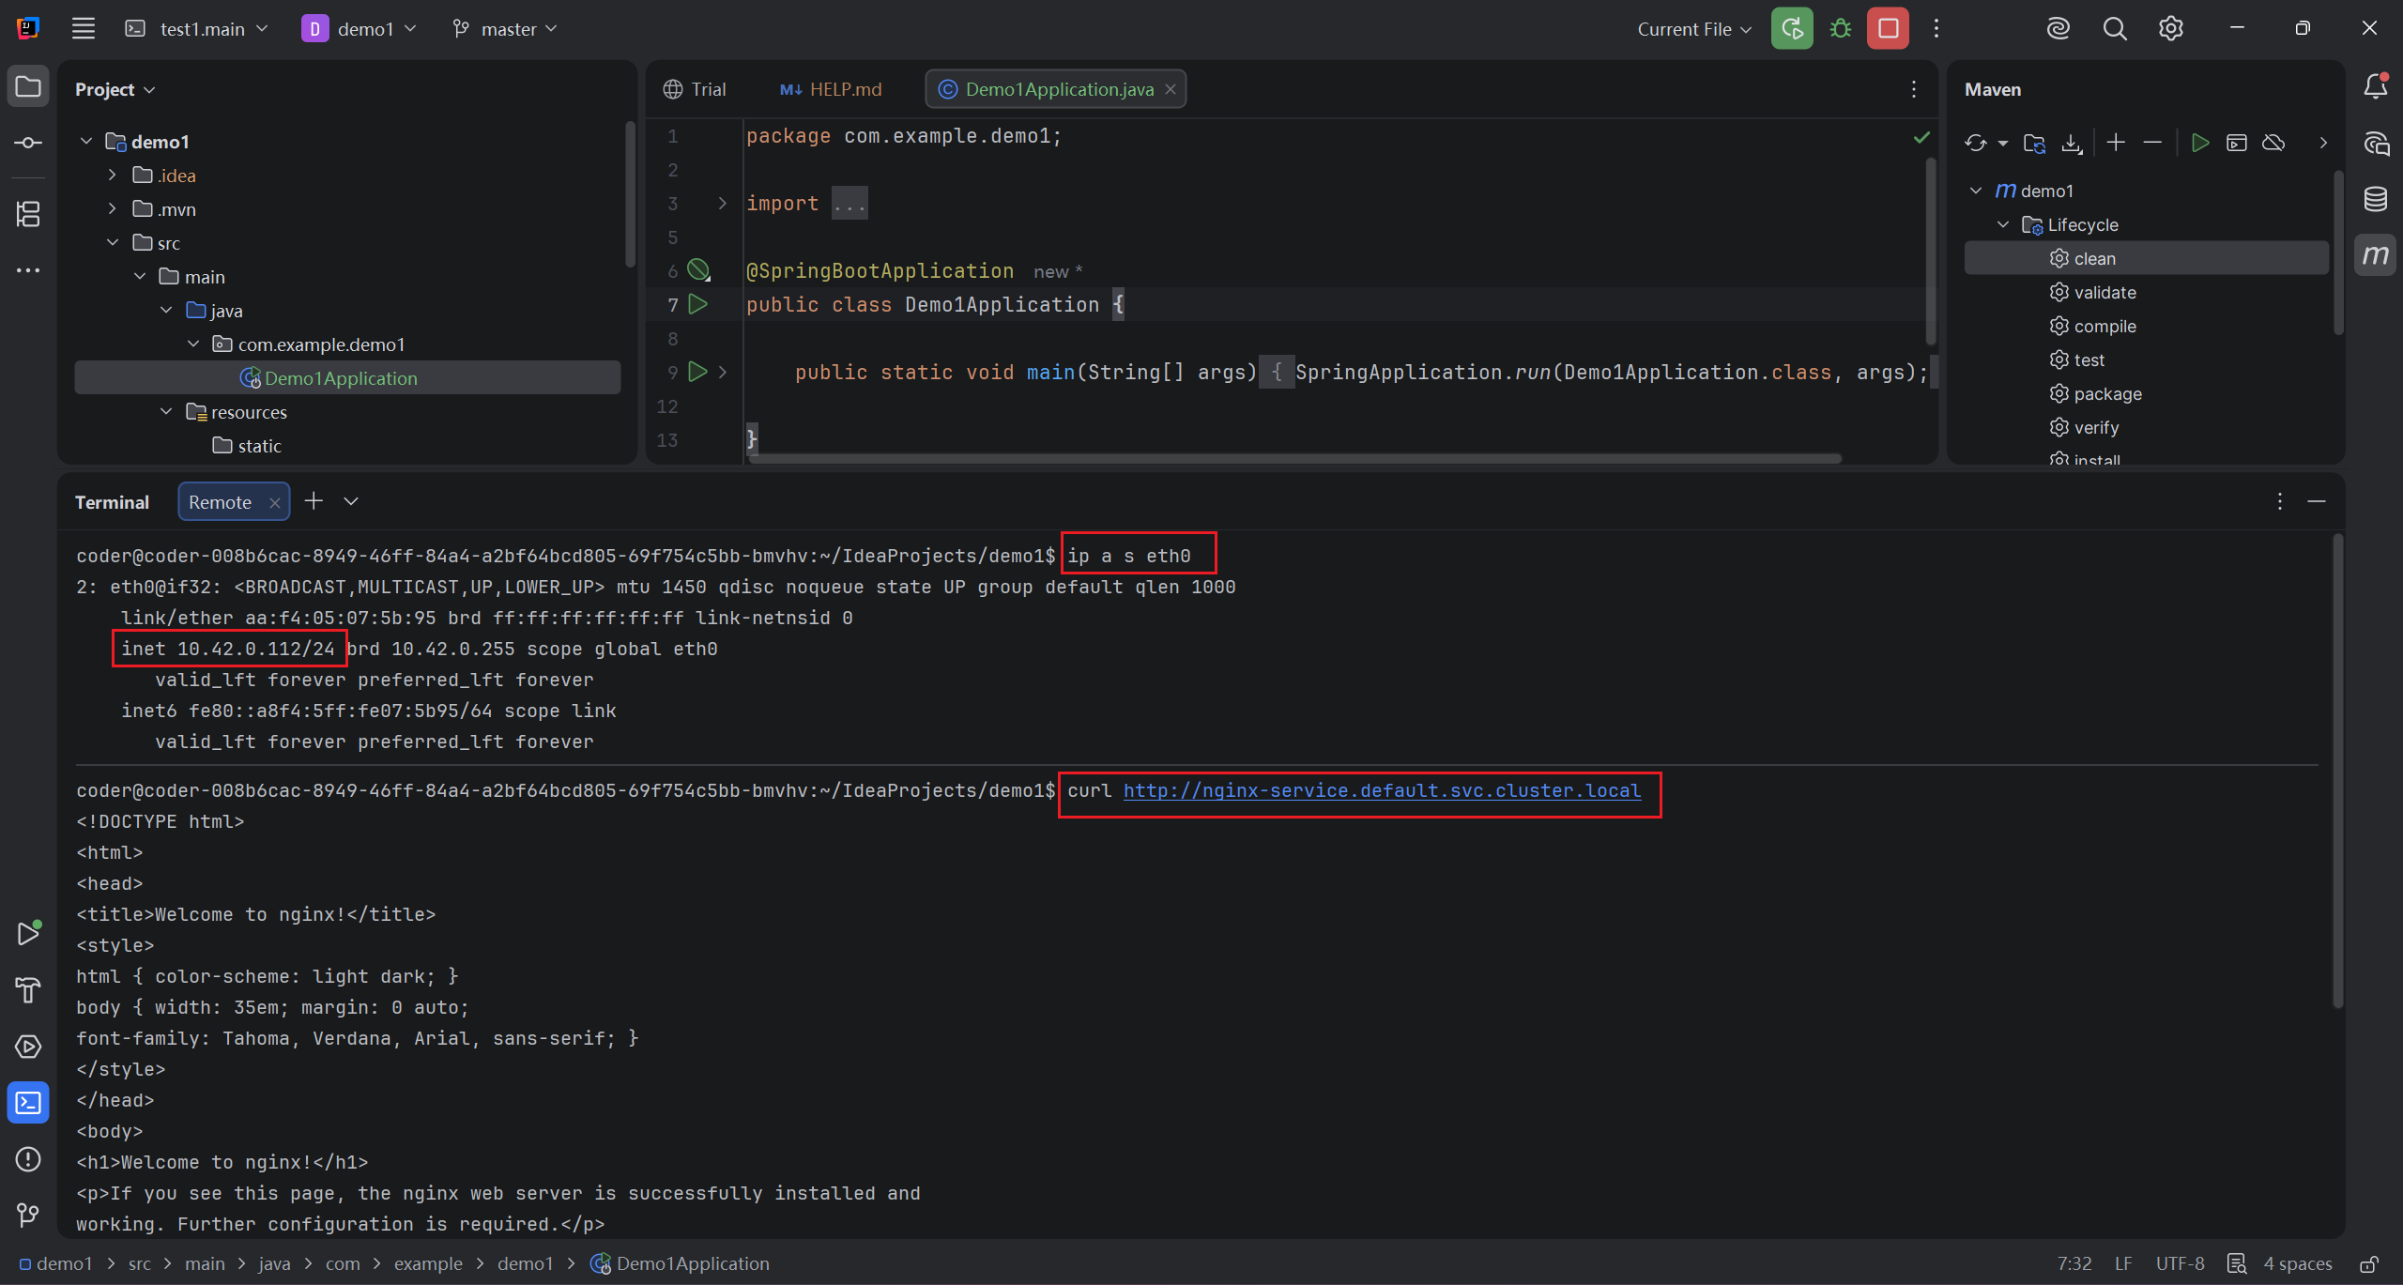Expand the folded main method body
This screenshot has height=1285, width=2403.
pyautogui.click(x=722, y=373)
